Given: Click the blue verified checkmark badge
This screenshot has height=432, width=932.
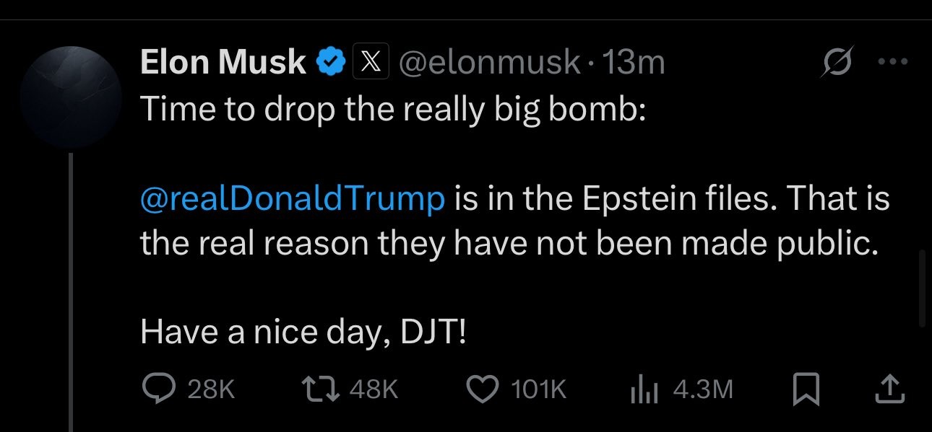Looking at the screenshot, I should 331,63.
